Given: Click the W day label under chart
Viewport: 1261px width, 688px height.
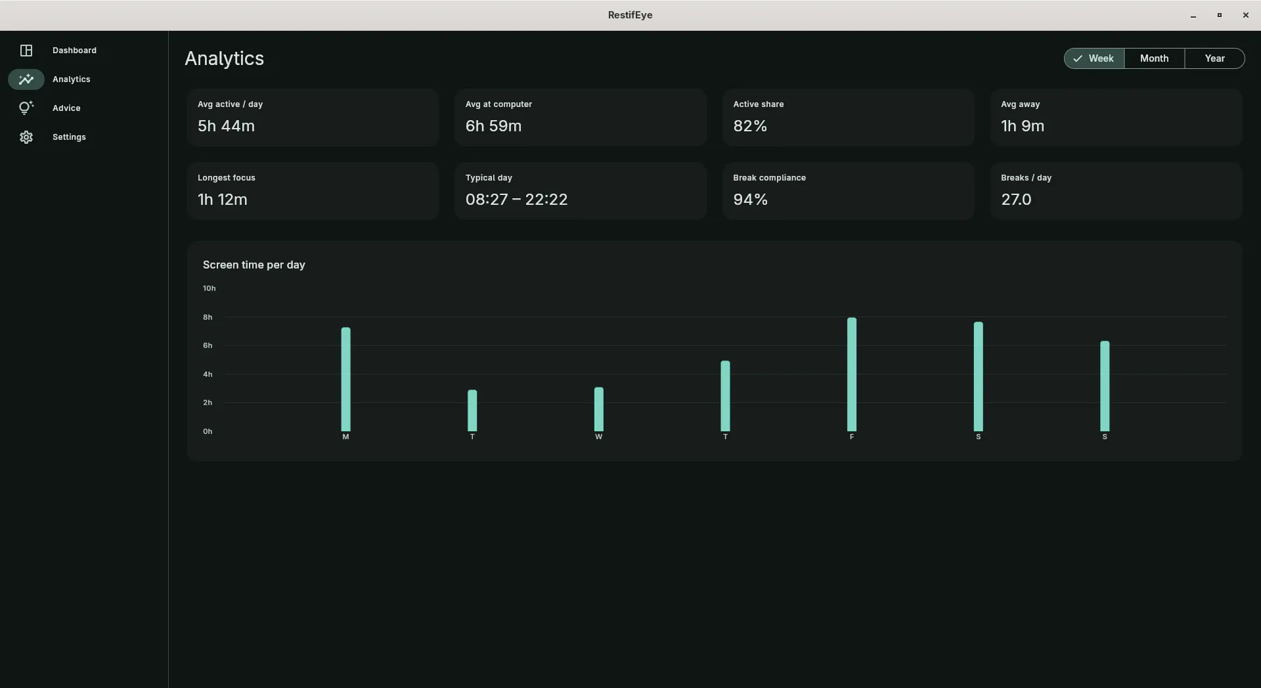Looking at the screenshot, I should pos(598,437).
